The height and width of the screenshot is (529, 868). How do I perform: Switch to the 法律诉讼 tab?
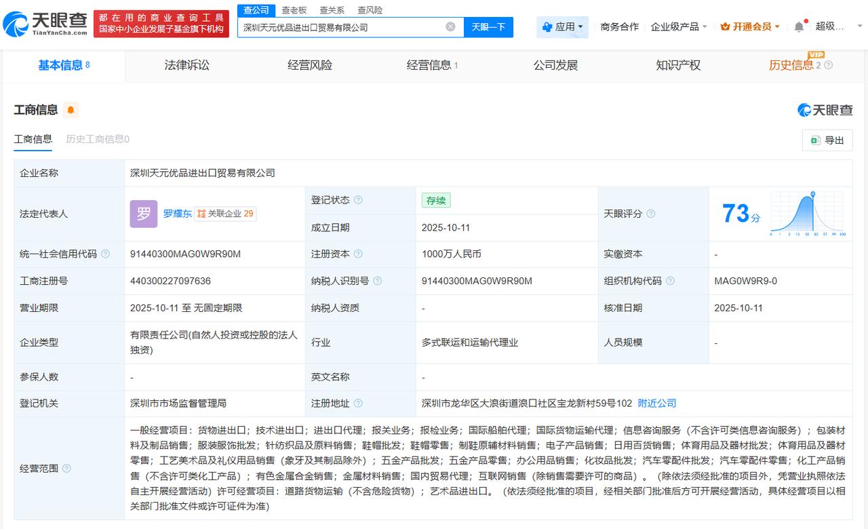point(187,65)
